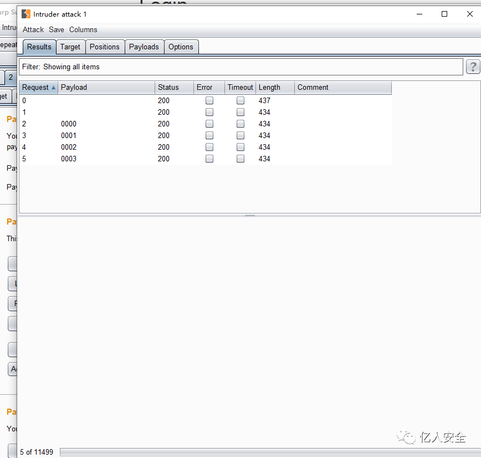
Task: Switch to the Target tab
Action: click(x=70, y=47)
